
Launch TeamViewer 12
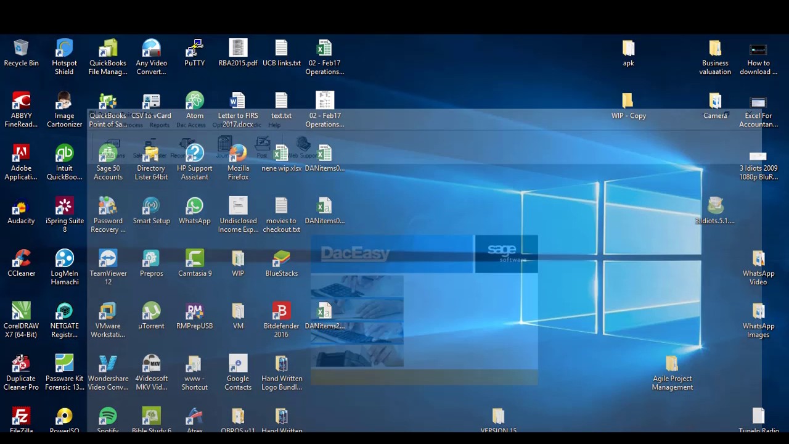point(108,267)
